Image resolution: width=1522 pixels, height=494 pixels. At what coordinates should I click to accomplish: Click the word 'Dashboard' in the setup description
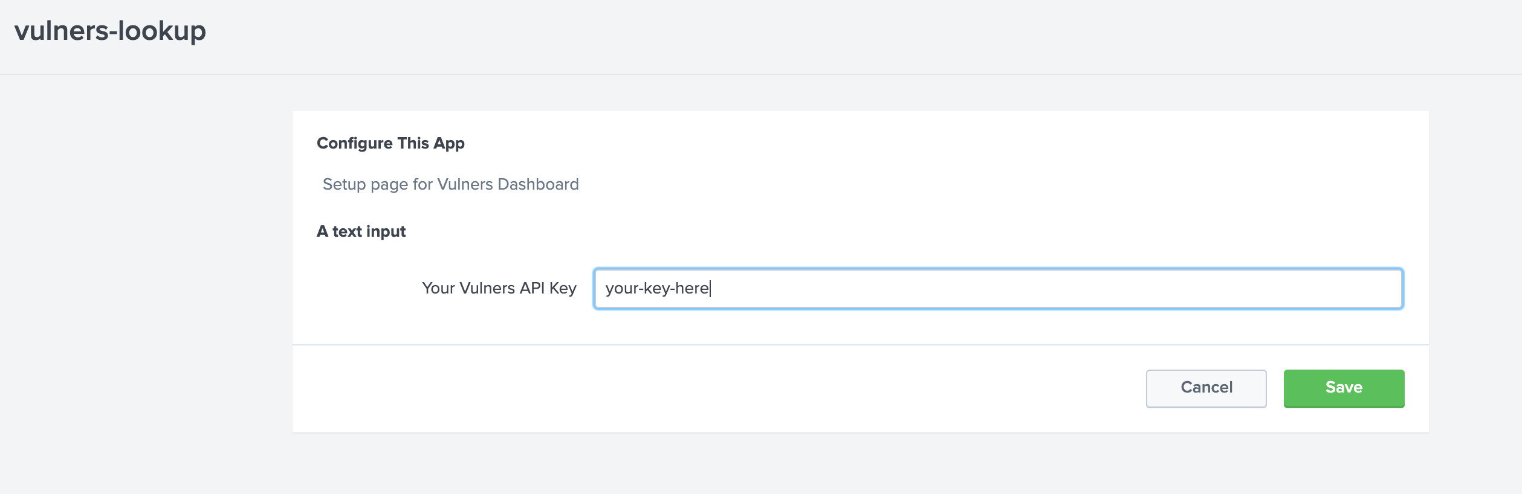(x=538, y=184)
